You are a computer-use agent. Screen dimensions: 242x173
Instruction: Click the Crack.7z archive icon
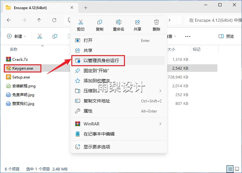(8, 59)
